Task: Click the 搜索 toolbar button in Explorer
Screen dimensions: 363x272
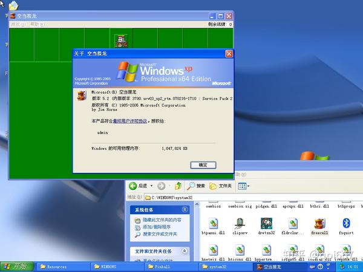Action: pos(196,186)
